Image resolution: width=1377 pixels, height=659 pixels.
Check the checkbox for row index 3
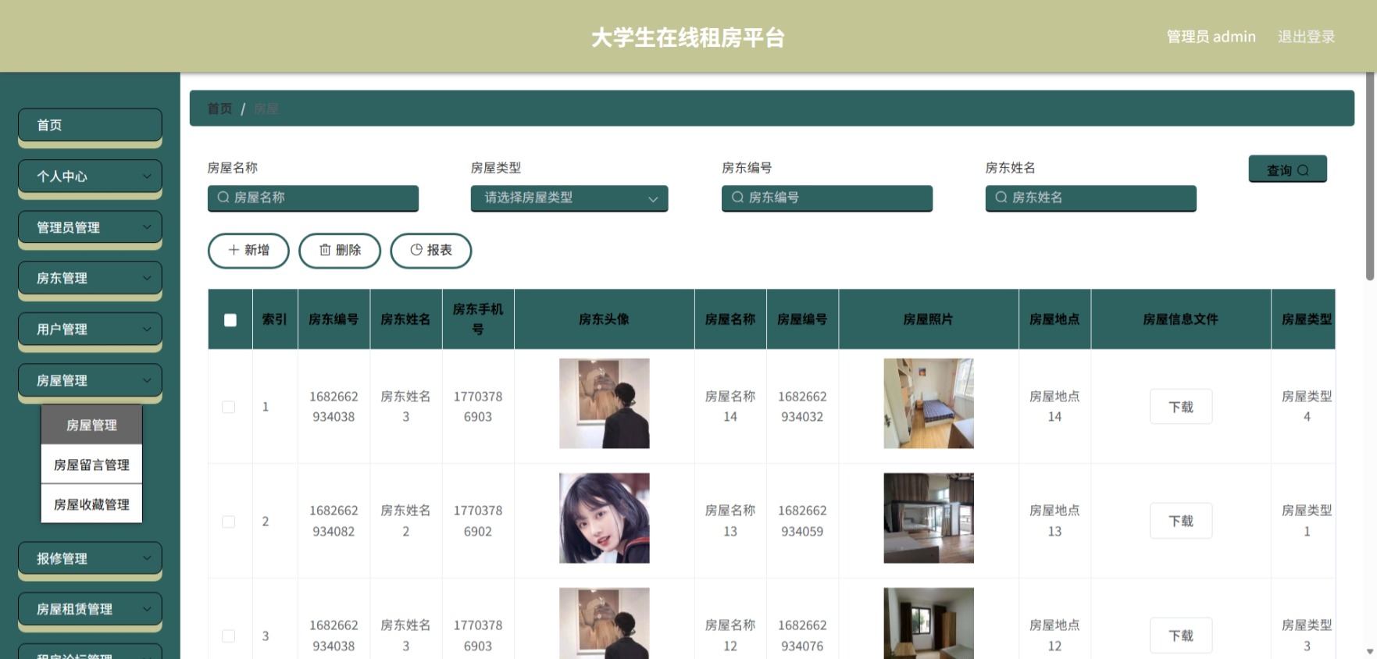tap(228, 636)
